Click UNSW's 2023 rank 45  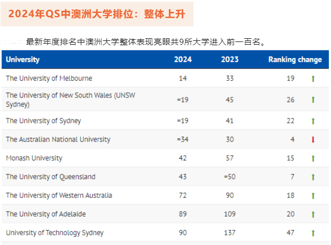pos(230,100)
